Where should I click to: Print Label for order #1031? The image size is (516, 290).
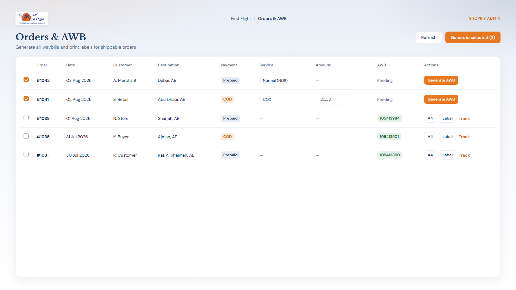click(x=447, y=155)
